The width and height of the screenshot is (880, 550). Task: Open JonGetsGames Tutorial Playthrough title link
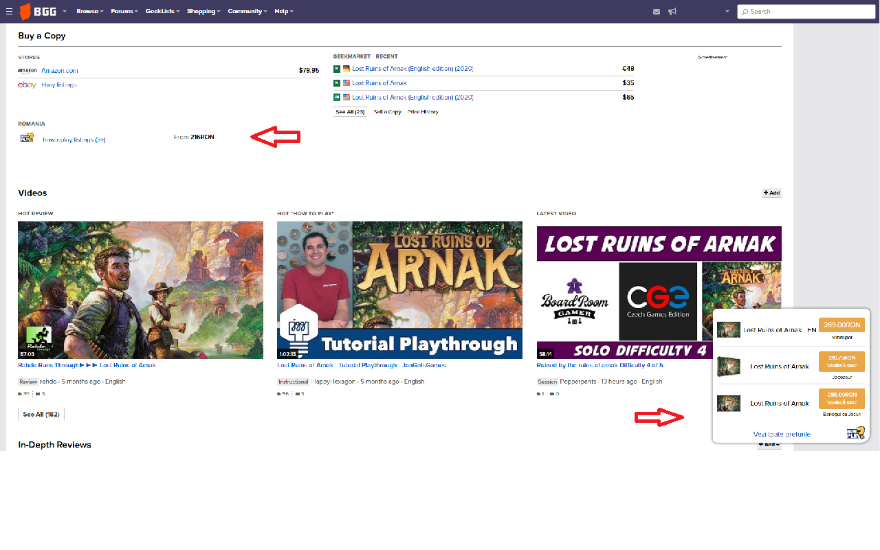pyautogui.click(x=362, y=365)
